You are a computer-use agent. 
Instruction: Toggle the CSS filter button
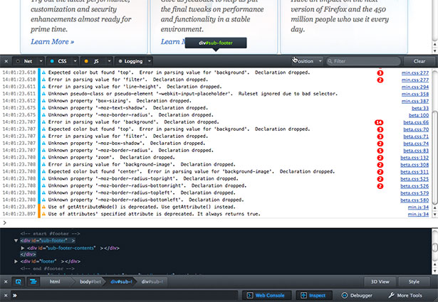coord(59,61)
